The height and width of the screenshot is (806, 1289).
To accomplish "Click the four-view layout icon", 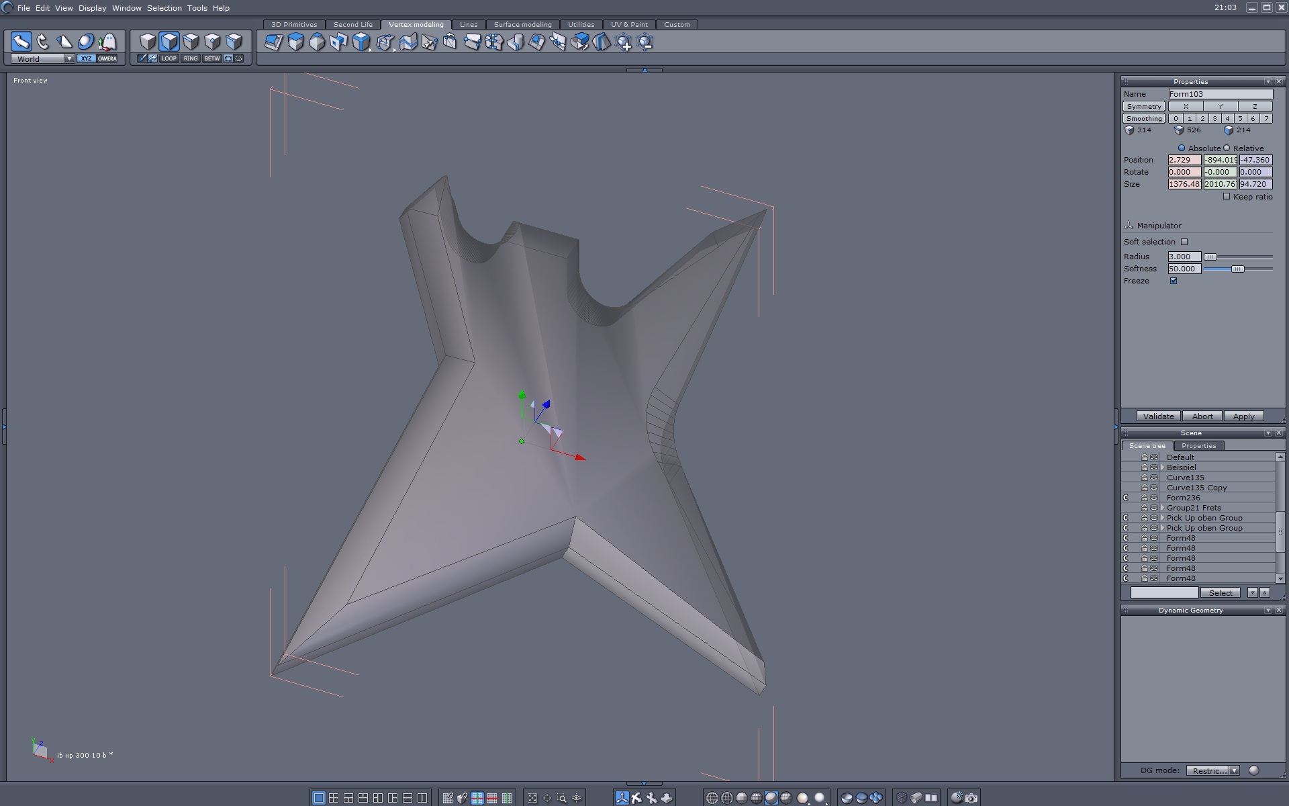I will click(334, 798).
